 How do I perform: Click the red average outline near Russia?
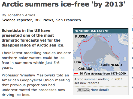coord(86,41)
